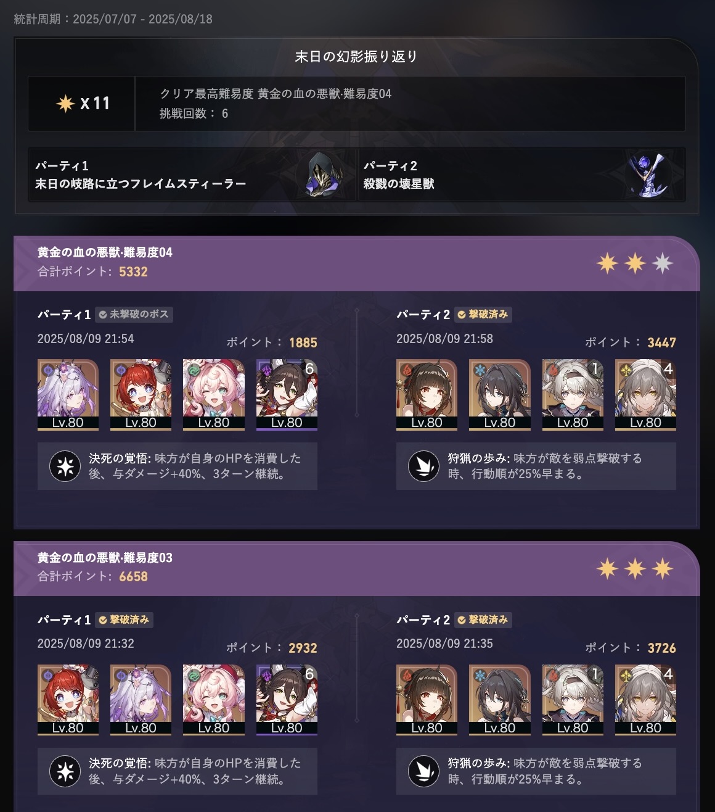Click the 狩猟の歩み buff icon in difficulty 03

pos(424,771)
